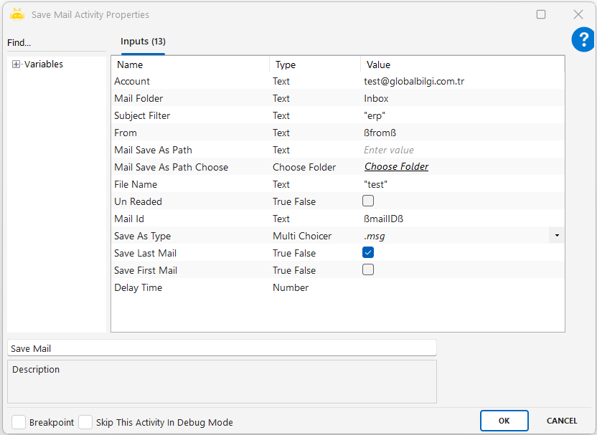Maximize the properties window

click(x=541, y=14)
